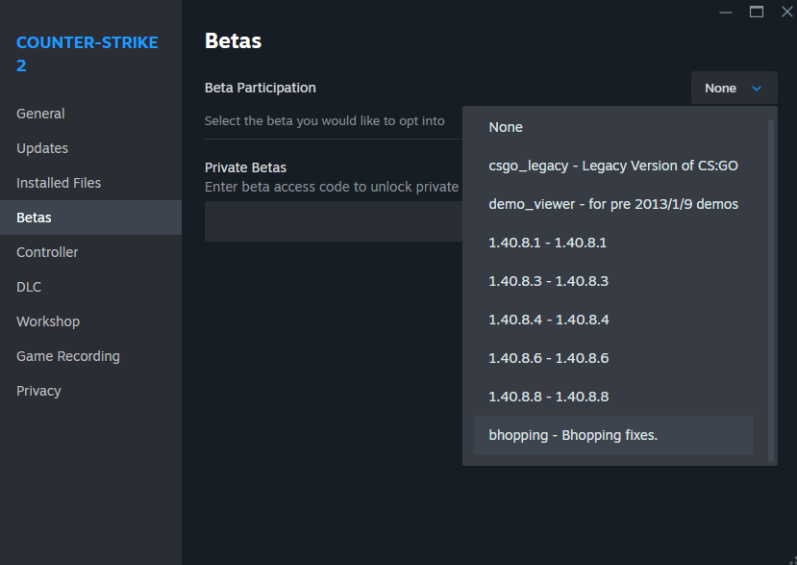Image resolution: width=797 pixels, height=565 pixels.
Task: Open Installed Files section
Action: coord(90,183)
